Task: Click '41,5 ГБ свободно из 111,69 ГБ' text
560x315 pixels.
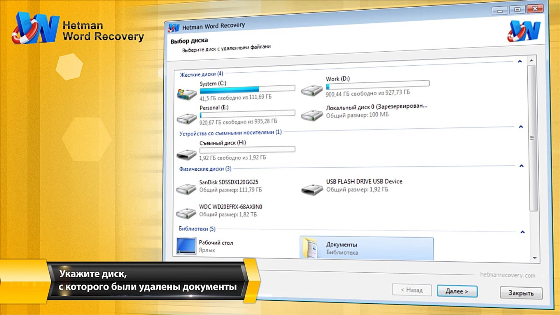Action: 236,97
